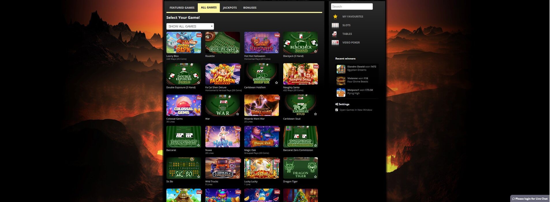Image resolution: width=550 pixels, height=202 pixels.
Task: Go to the Bonuses tab
Action: (250, 8)
